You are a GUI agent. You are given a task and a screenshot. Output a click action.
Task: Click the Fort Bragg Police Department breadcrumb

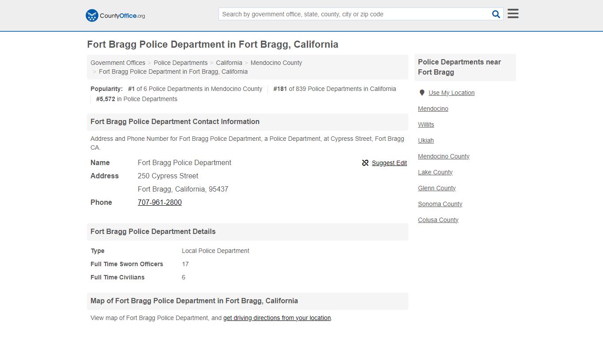[173, 72]
